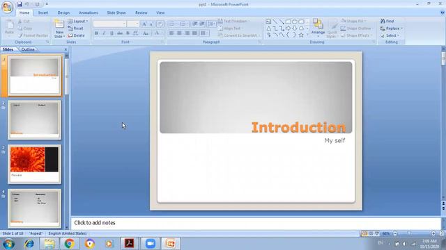Viewport: 446px width, 250px height.
Task: Select the Rectangle shape
Action: pos(288,22)
